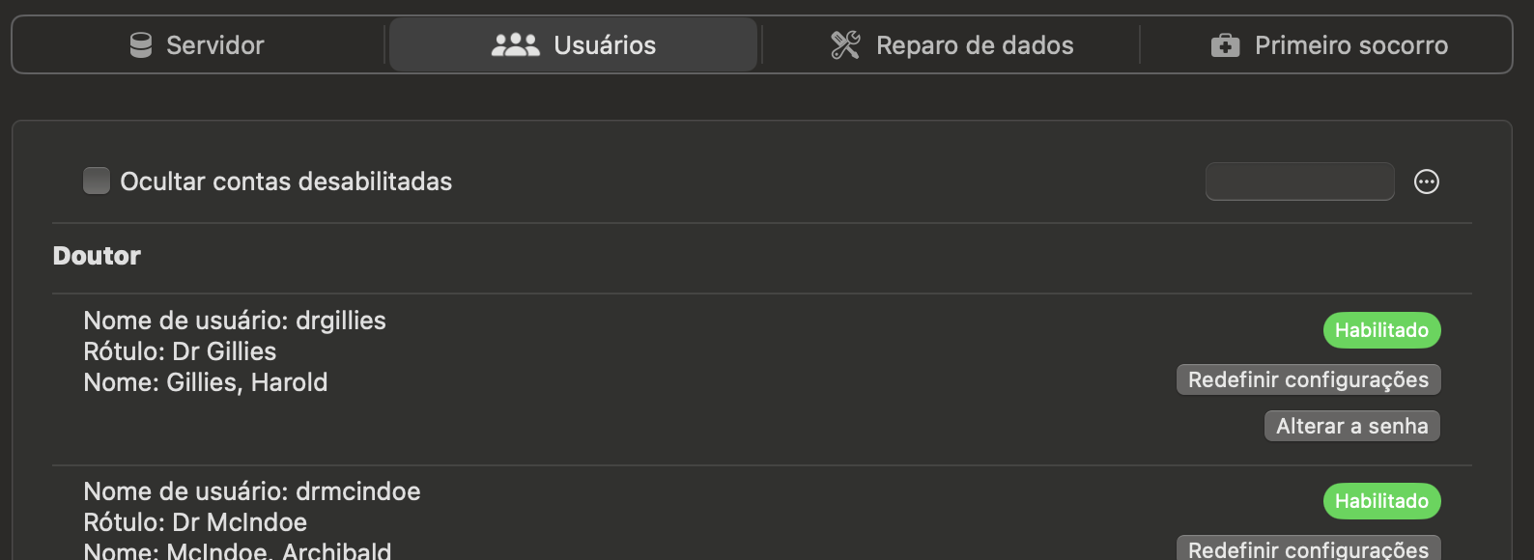Image resolution: width=1534 pixels, height=560 pixels.
Task: Click the database icon on the Servidor tab
Action: tap(141, 45)
